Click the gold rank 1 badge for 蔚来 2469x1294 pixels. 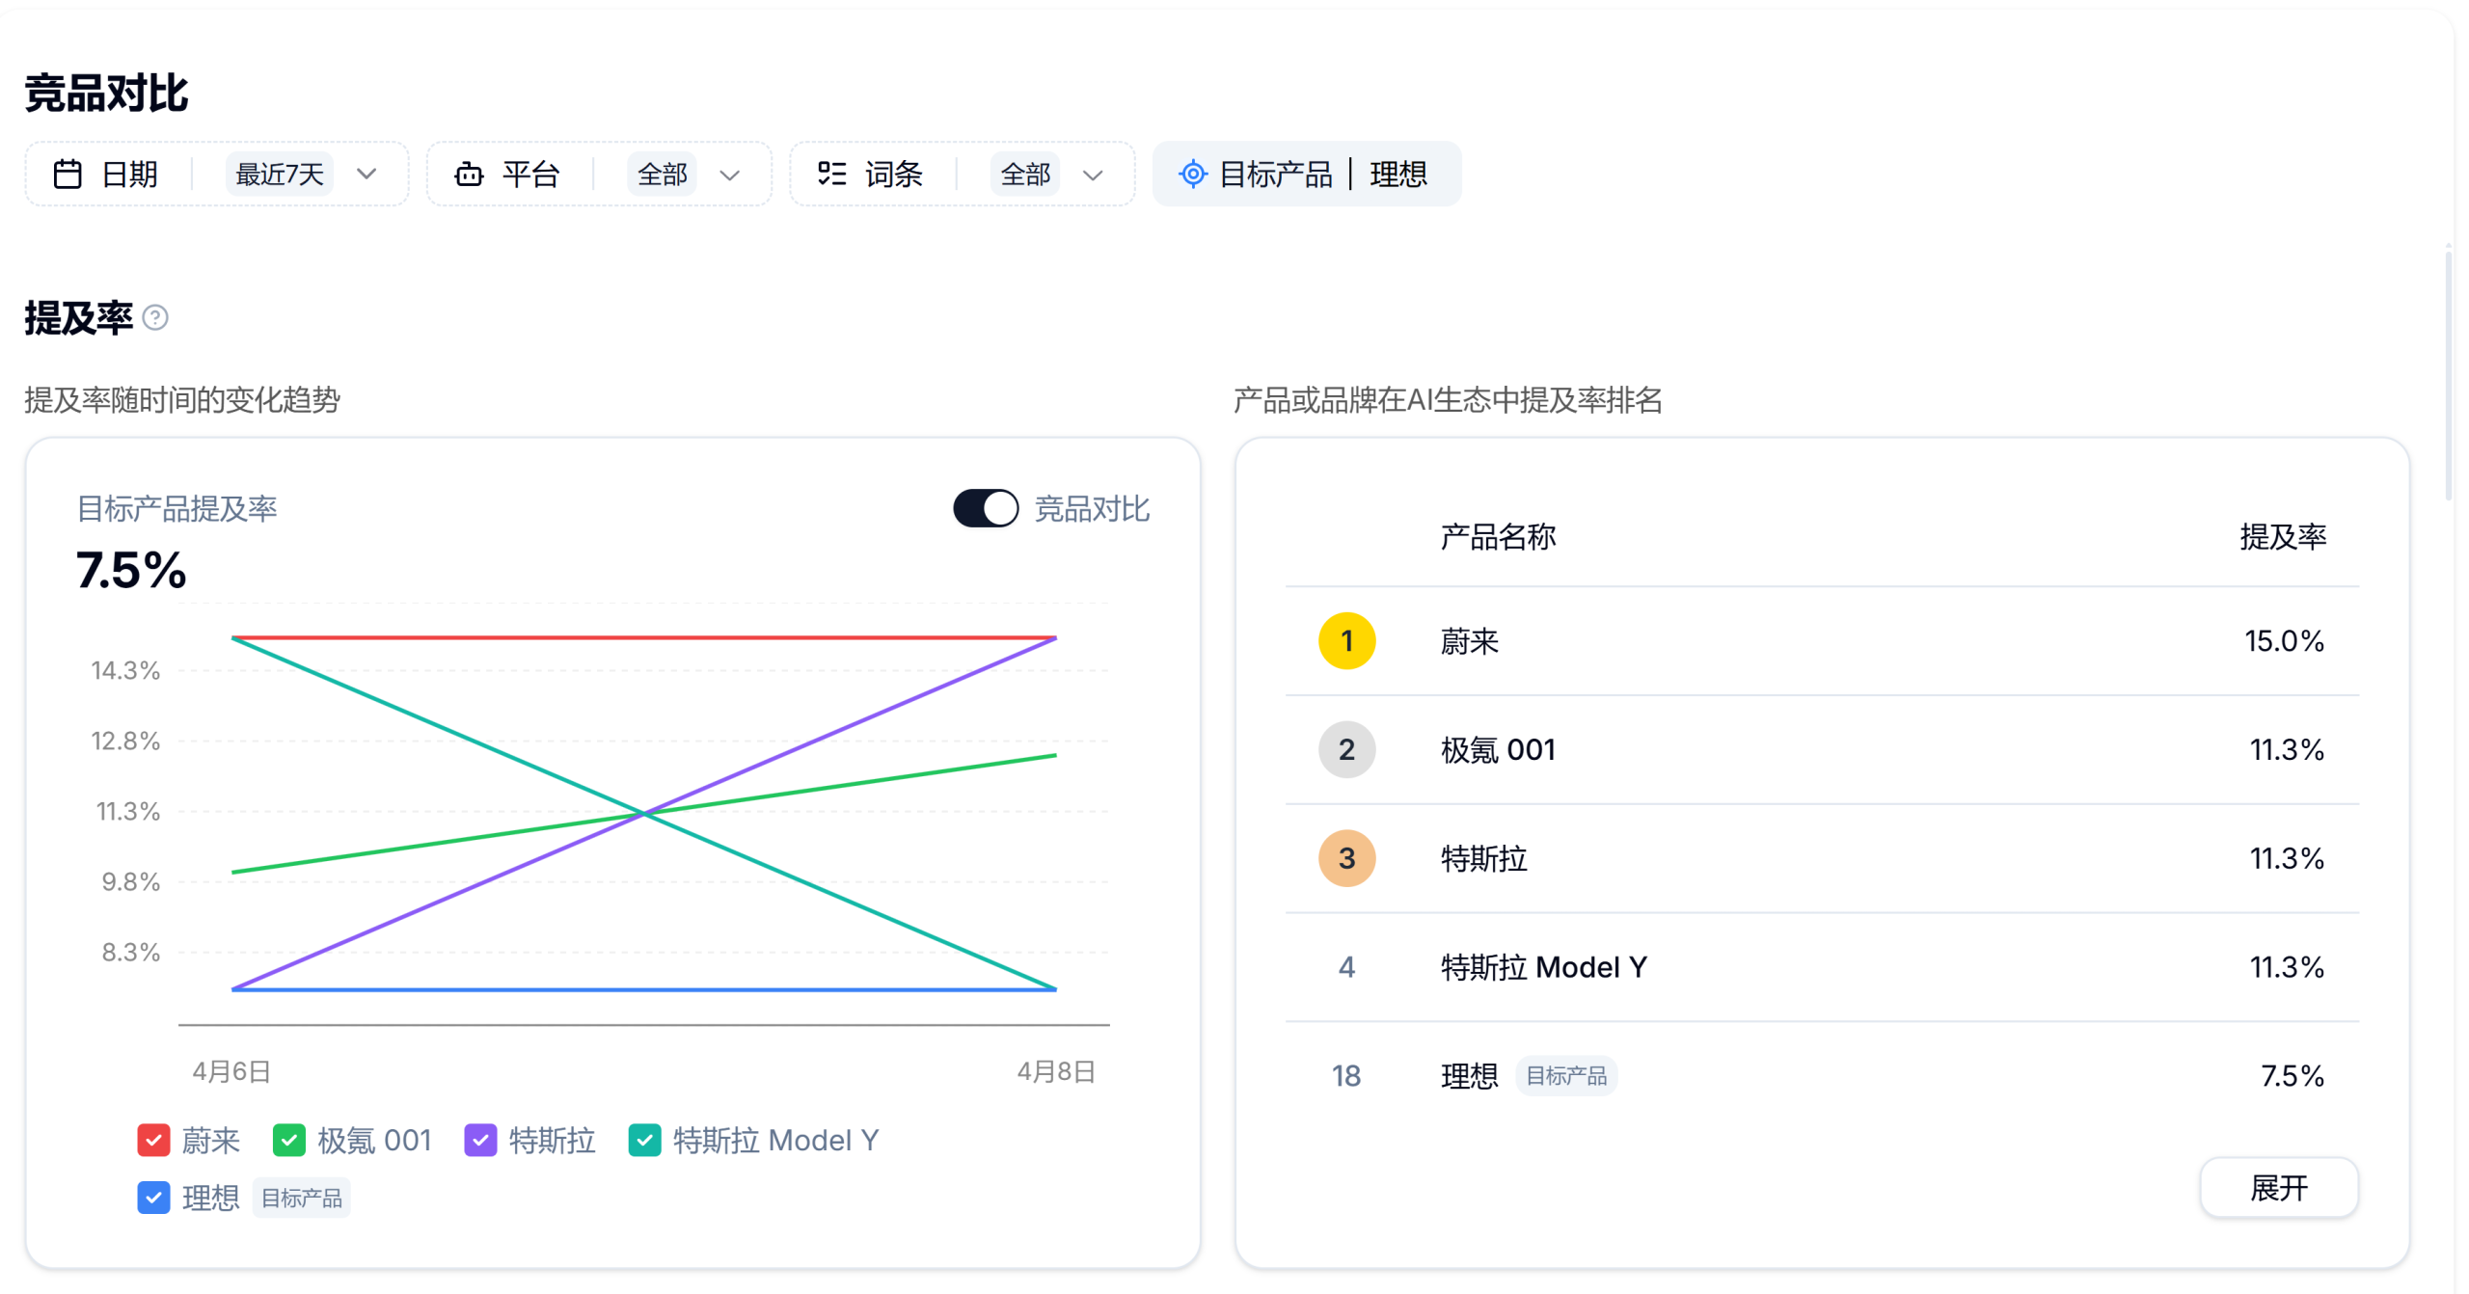point(1346,640)
